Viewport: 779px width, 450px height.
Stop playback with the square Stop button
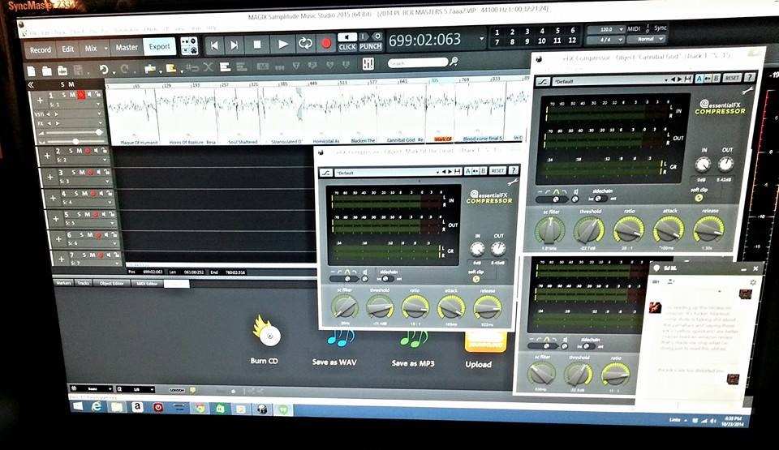coord(257,45)
